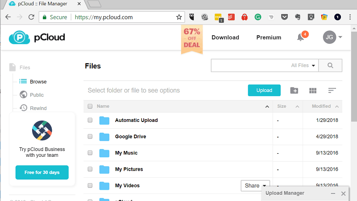Open the Download menu item
Screen dimensions: 357x201
(225, 38)
